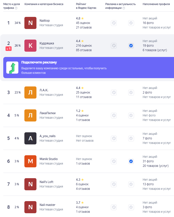This screenshot has height=217, width=174.
Task: Click the Кудряшка logo thumbnail
Action: pos(30,46)
